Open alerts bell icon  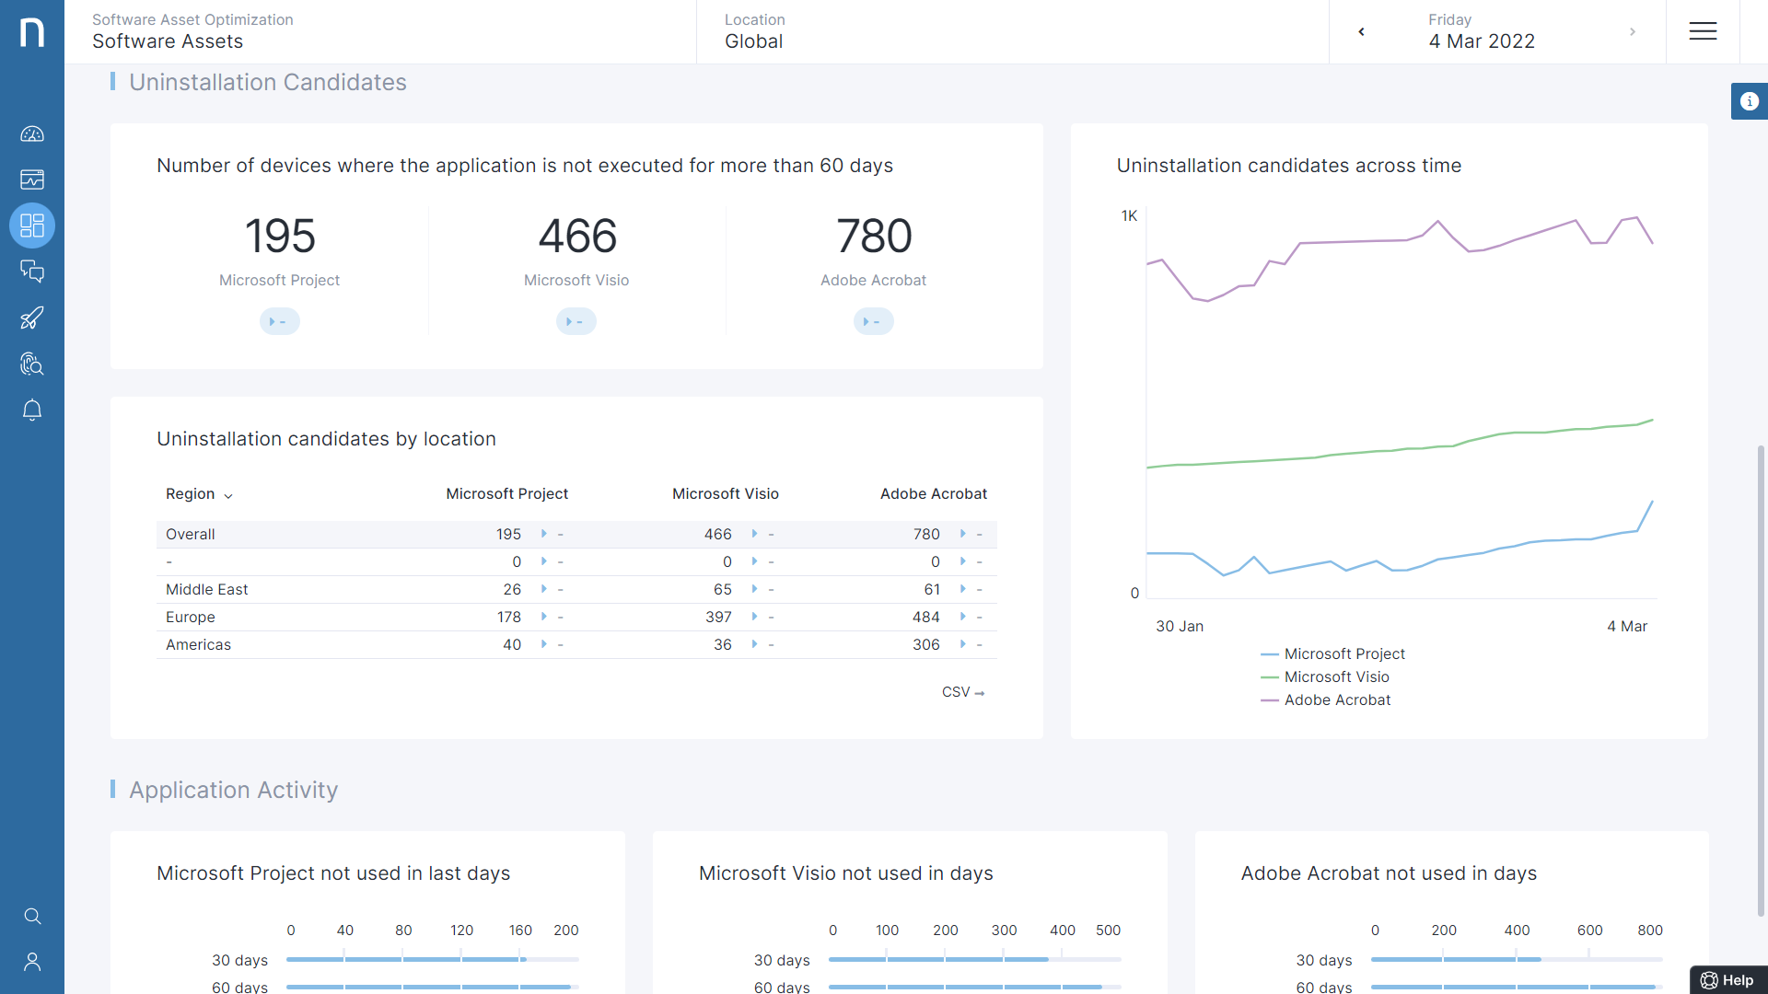32,410
